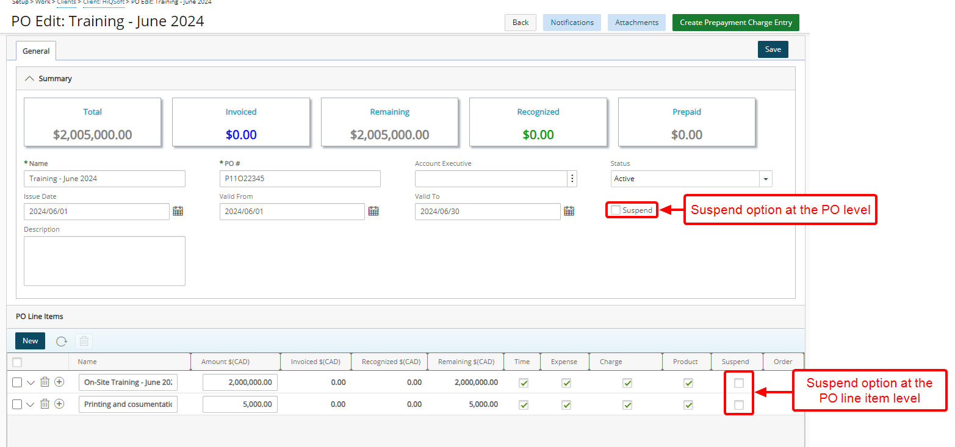Edit the 2,000,000.00 amount field
Viewport: 955px width, 447px height.
[240, 382]
